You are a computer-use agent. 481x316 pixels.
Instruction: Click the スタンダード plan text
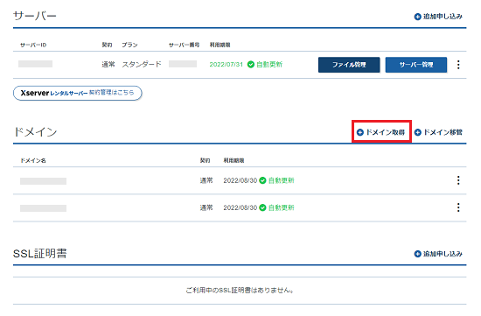[x=142, y=65]
